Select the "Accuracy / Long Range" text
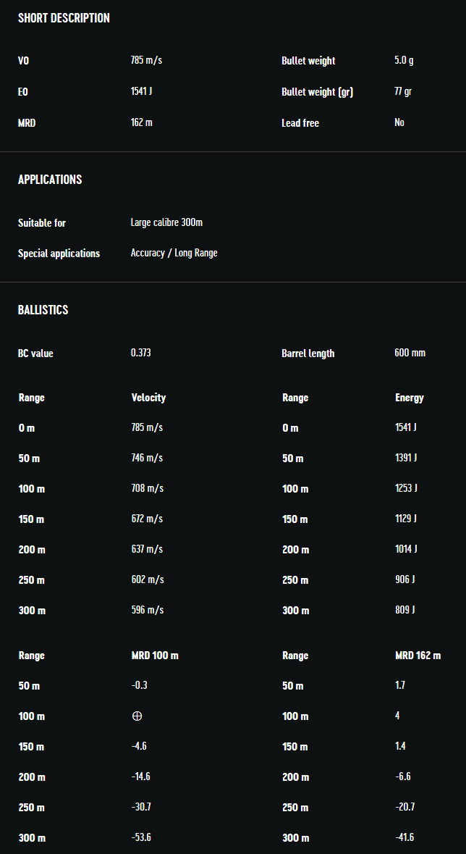The width and height of the screenshot is (466, 854). (x=174, y=253)
